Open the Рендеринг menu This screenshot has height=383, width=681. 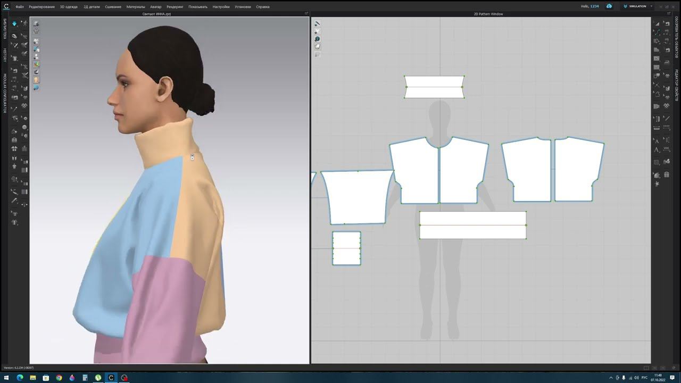pos(175,7)
